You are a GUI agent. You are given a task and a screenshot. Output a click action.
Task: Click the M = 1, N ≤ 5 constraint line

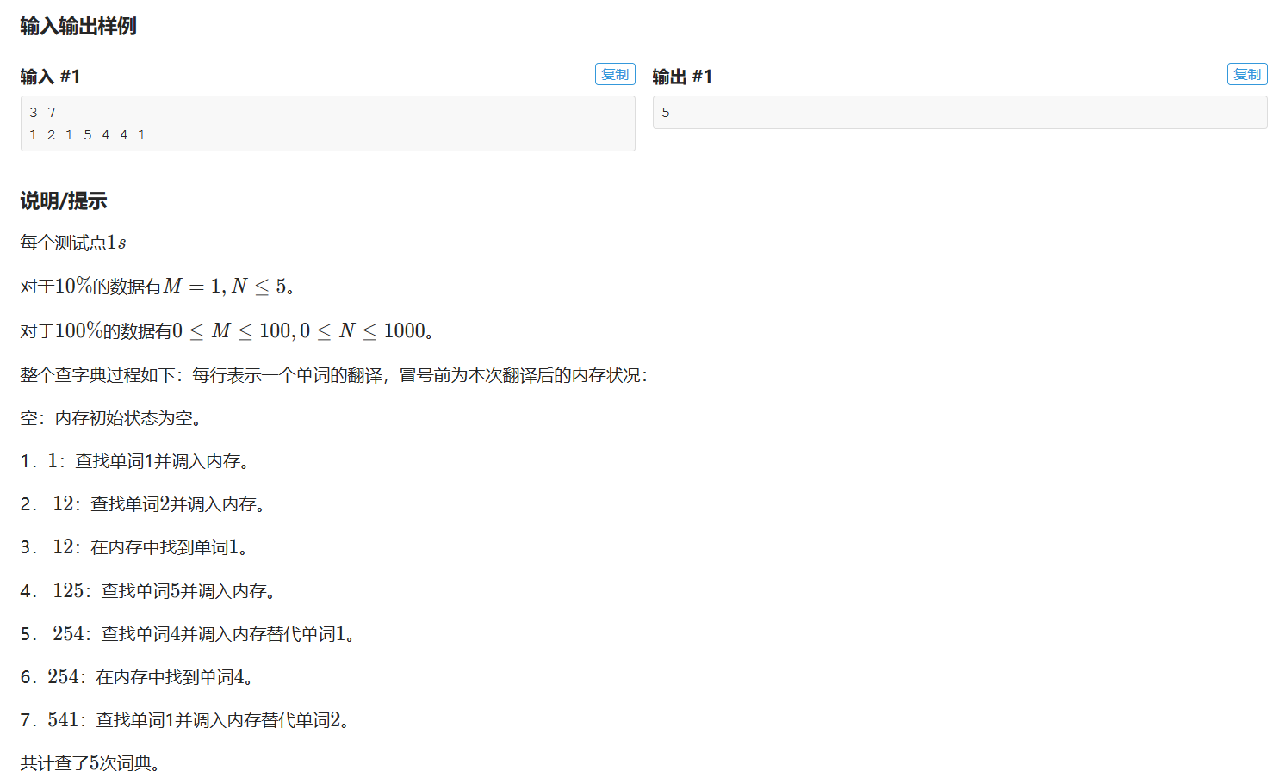(138, 285)
